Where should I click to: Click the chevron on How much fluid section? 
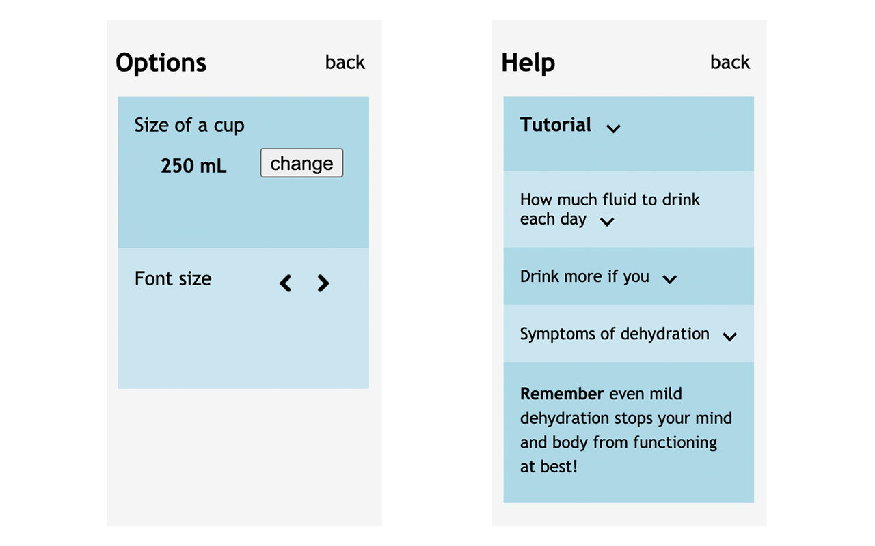pyautogui.click(x=606, y=222)
